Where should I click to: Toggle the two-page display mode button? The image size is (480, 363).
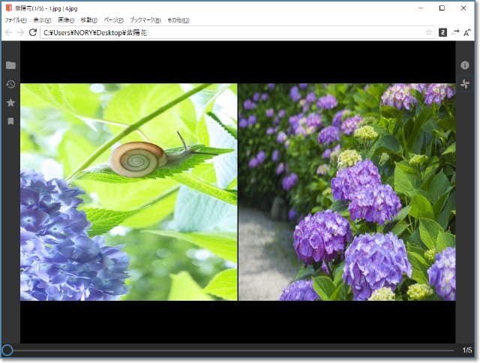pyautogui.click(x=442, y=33)
